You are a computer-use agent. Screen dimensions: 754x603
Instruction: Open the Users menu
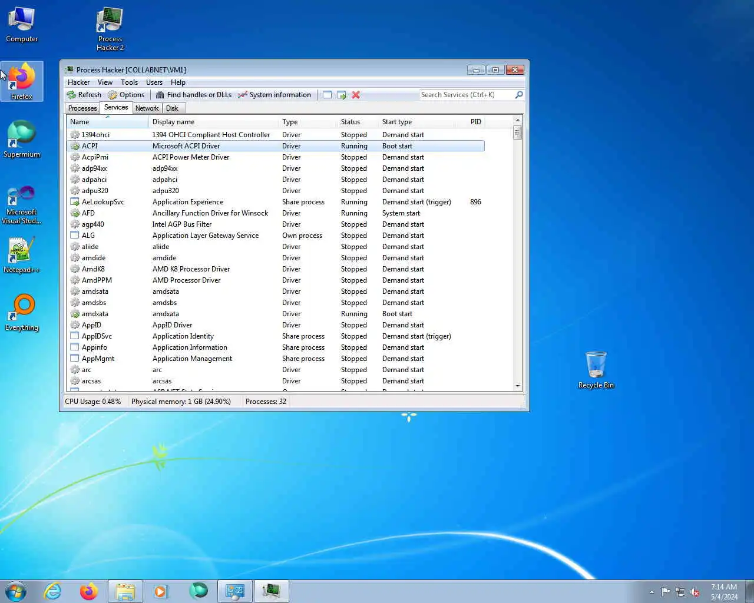pyautogui.click(x=154, y=82)
